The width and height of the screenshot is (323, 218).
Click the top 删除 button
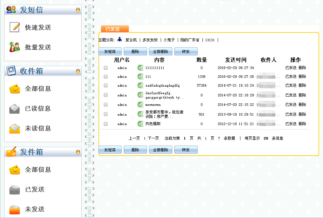coord(135,51)
